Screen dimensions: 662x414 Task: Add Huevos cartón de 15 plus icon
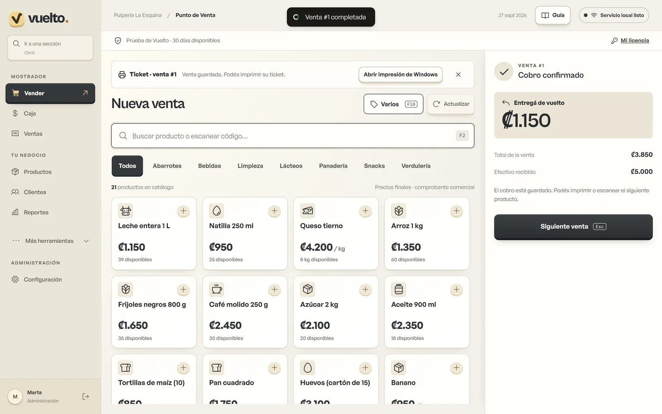click(x=365, y=368)
